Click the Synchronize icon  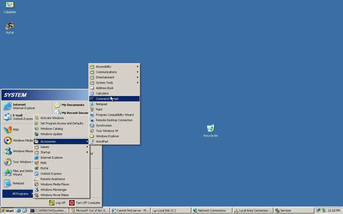click(92, 125)
